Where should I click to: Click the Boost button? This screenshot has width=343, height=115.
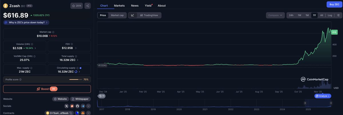[x=47, y=89]
